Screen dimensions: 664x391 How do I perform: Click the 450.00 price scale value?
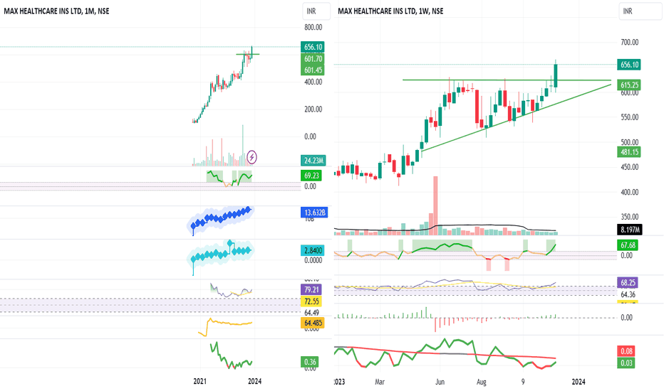click(x=629, y=167)
